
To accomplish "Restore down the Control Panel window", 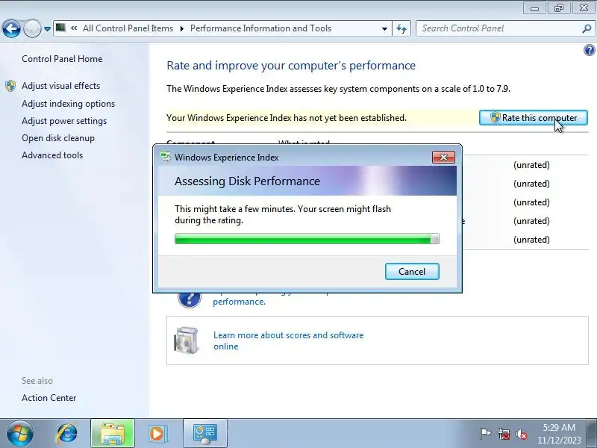I will [559, 8].
